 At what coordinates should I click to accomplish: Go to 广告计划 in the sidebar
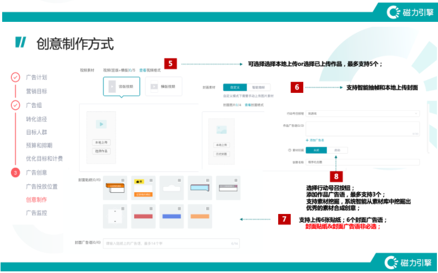tap(37, 77)
